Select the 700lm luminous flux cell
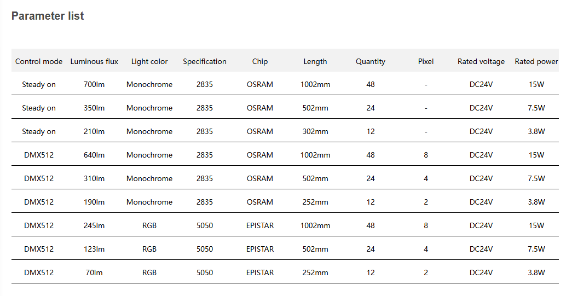572x296 pixels. click(x=94, y=85)
